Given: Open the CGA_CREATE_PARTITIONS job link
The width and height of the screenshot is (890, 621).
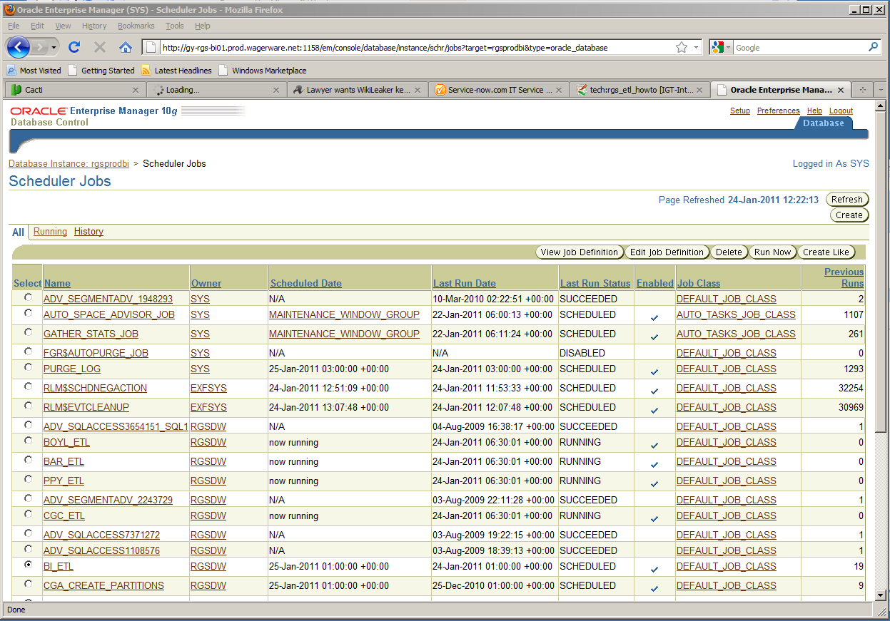Looking at the screenshot, I should point(103,585).
